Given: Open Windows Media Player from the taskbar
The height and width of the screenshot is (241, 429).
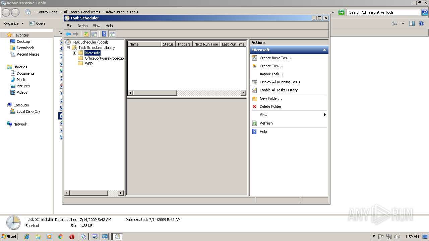Looking at the screenshot, I should coord(49,237).
